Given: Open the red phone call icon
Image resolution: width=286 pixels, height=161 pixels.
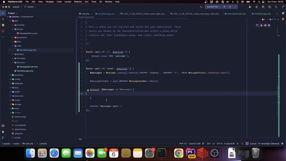Looking at the screenshot, I should click(201, 7).
